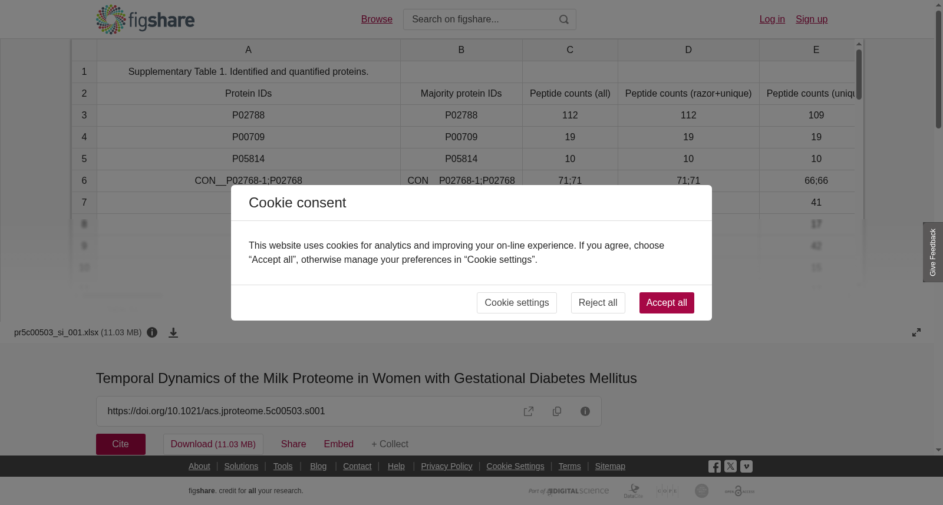Click the Cite button
Screen dimensions: 943x505
click(121, 444)
